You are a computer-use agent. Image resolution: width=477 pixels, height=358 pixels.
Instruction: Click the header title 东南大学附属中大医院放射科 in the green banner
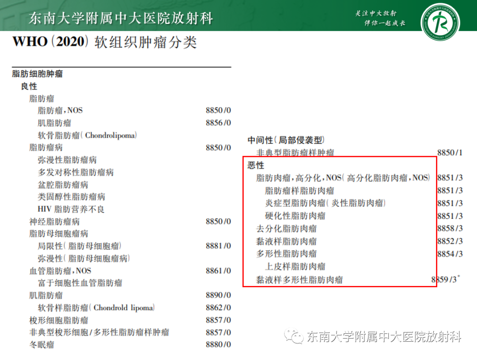(121, 18)
